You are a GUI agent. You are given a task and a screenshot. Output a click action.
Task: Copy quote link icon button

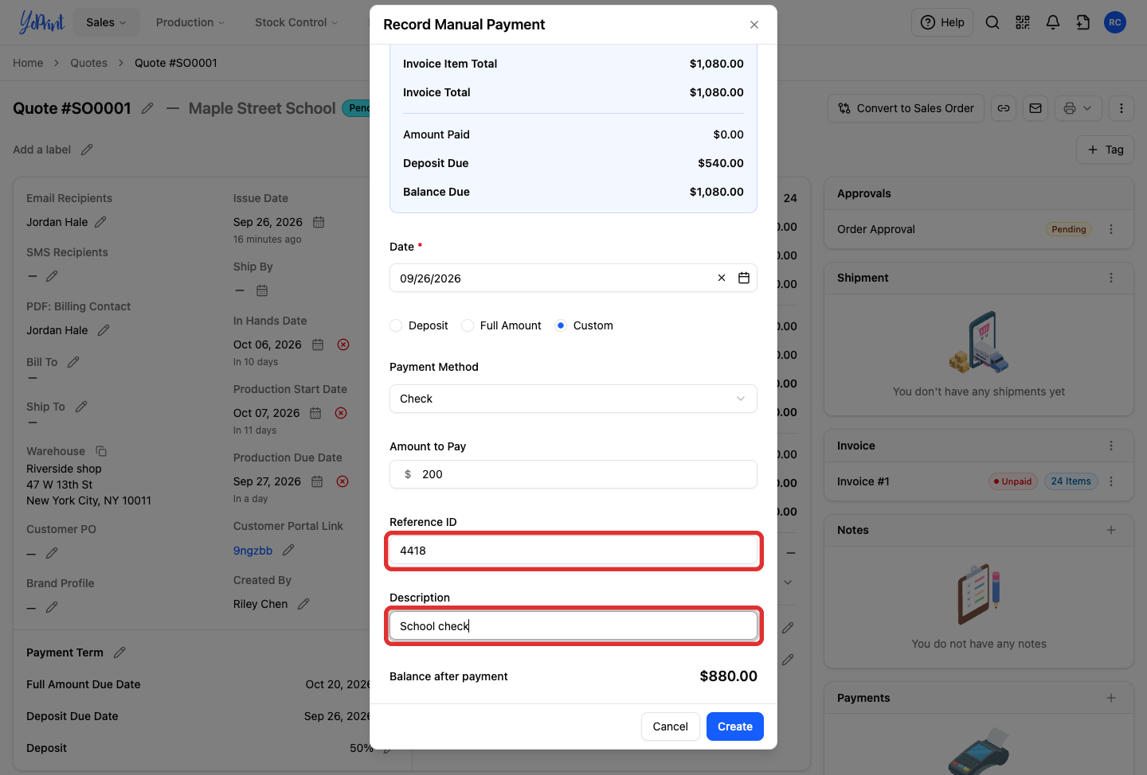[1004, 108]
